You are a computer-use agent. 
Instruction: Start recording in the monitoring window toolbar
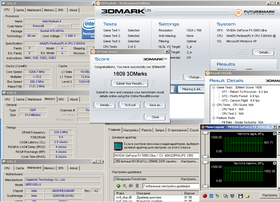point(205,196)
